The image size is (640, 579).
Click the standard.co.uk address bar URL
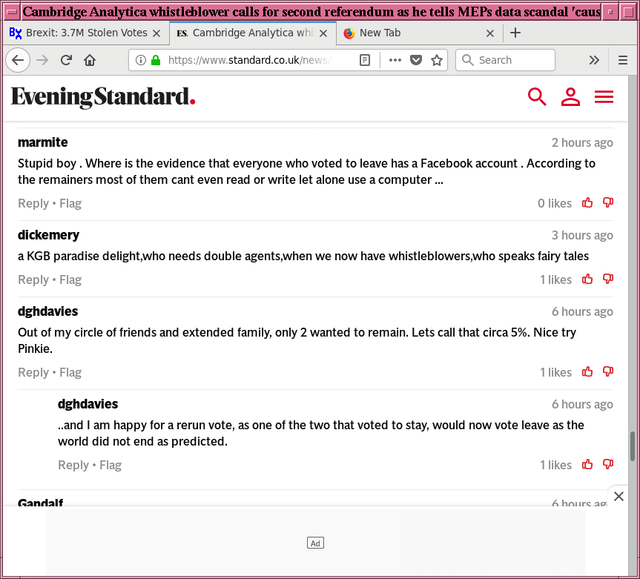point(250,60)
